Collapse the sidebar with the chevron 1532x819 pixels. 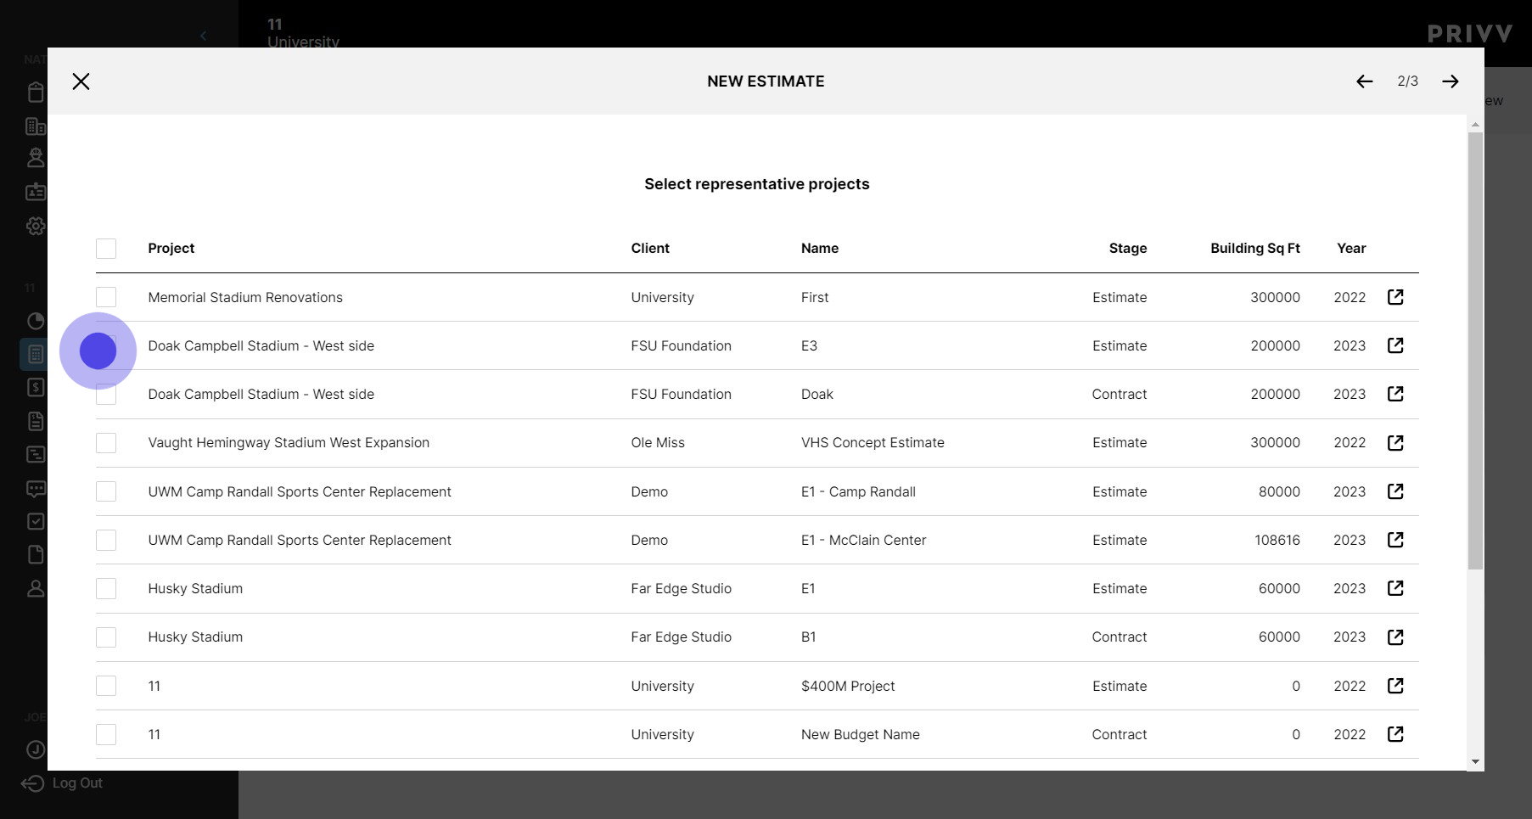coord(203,36)
